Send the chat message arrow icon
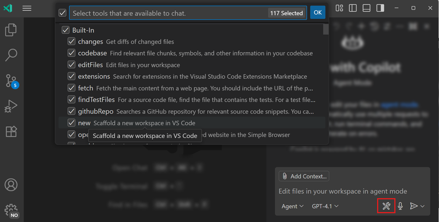 tap(413, 206)
